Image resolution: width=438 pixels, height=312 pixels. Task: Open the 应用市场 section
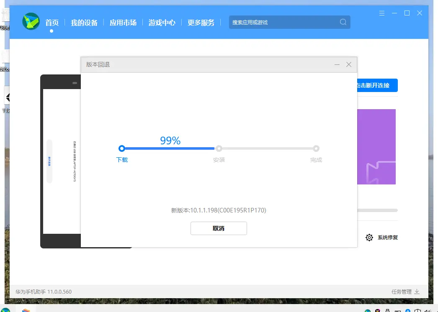[123, 22]
